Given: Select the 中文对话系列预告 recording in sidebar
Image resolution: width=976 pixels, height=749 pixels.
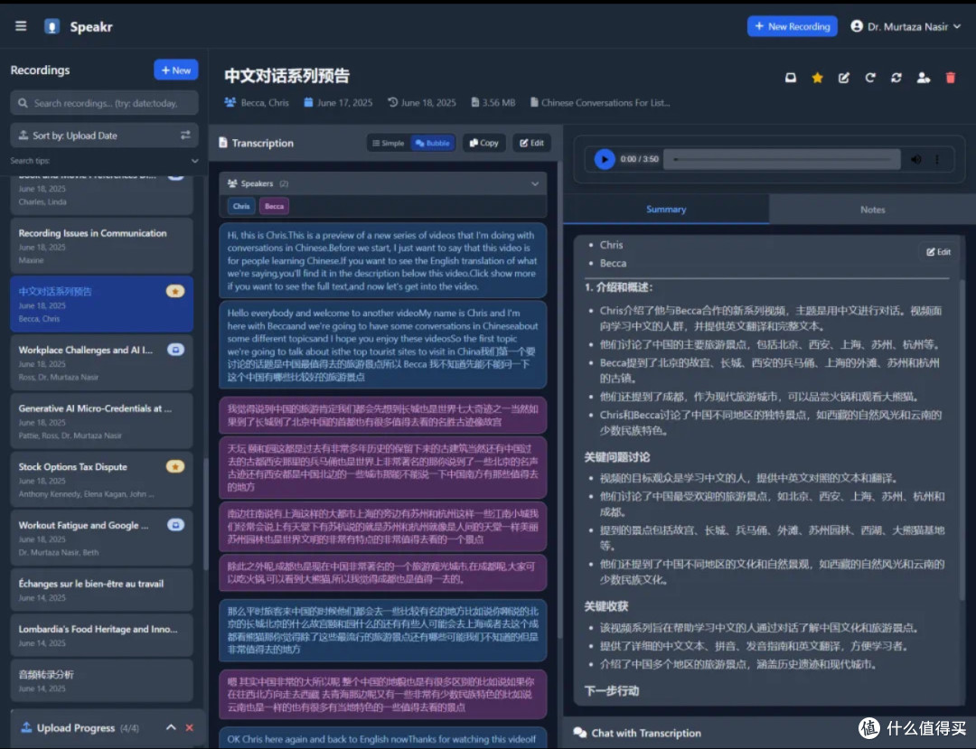Looking at the screenshot, I should coord(101,304).
